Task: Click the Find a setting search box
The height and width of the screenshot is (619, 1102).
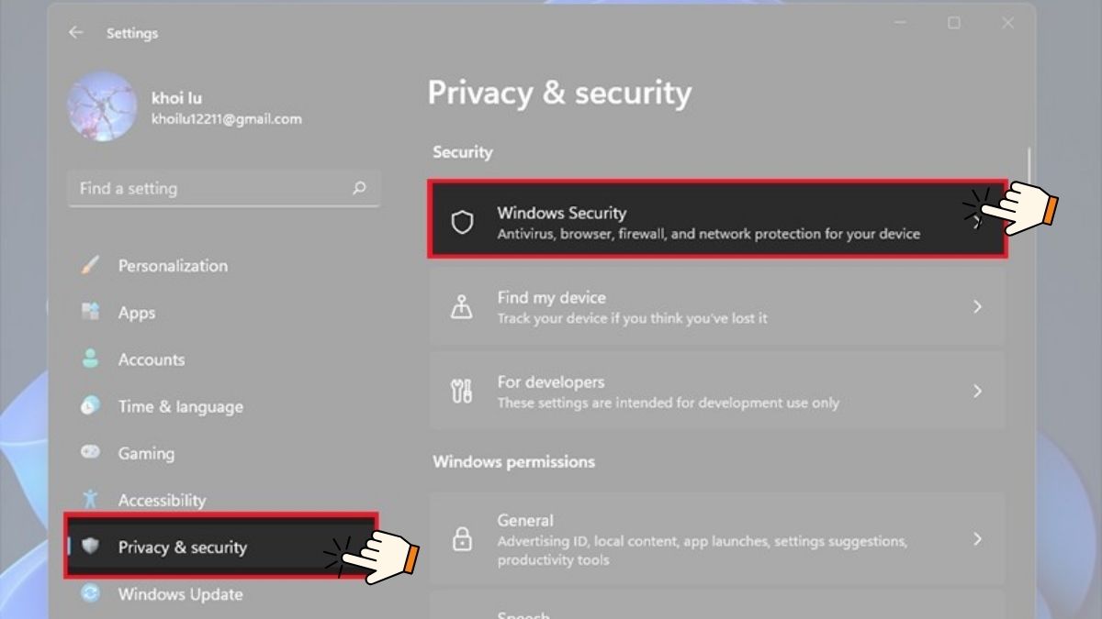Action: [x=211, y=188]
